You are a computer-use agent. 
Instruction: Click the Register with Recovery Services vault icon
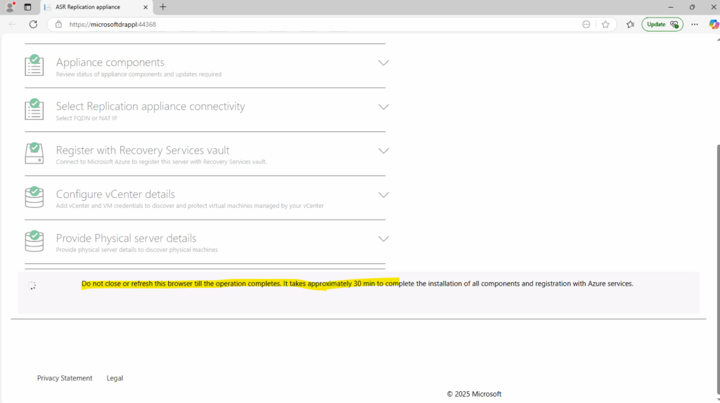34,153
